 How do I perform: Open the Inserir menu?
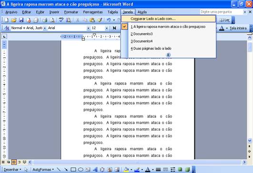point(54,12)
